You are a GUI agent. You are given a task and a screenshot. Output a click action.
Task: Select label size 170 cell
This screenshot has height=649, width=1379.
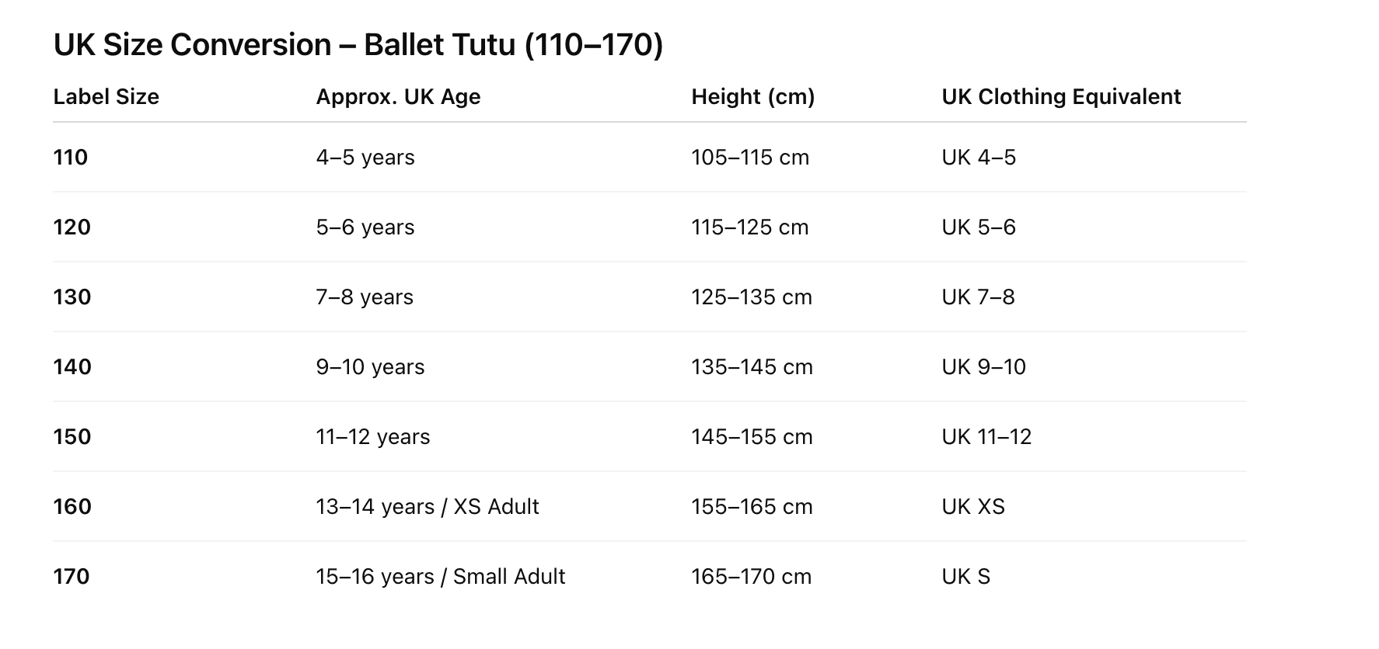72,577
